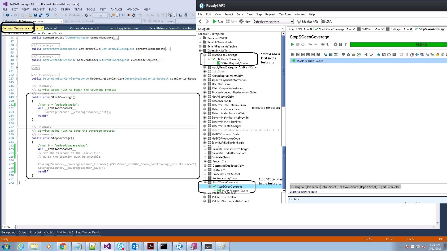447x251 pixels.
Task: Switch to the GetClaim tab
Action: pyautogui.click(x=367, y=29)
